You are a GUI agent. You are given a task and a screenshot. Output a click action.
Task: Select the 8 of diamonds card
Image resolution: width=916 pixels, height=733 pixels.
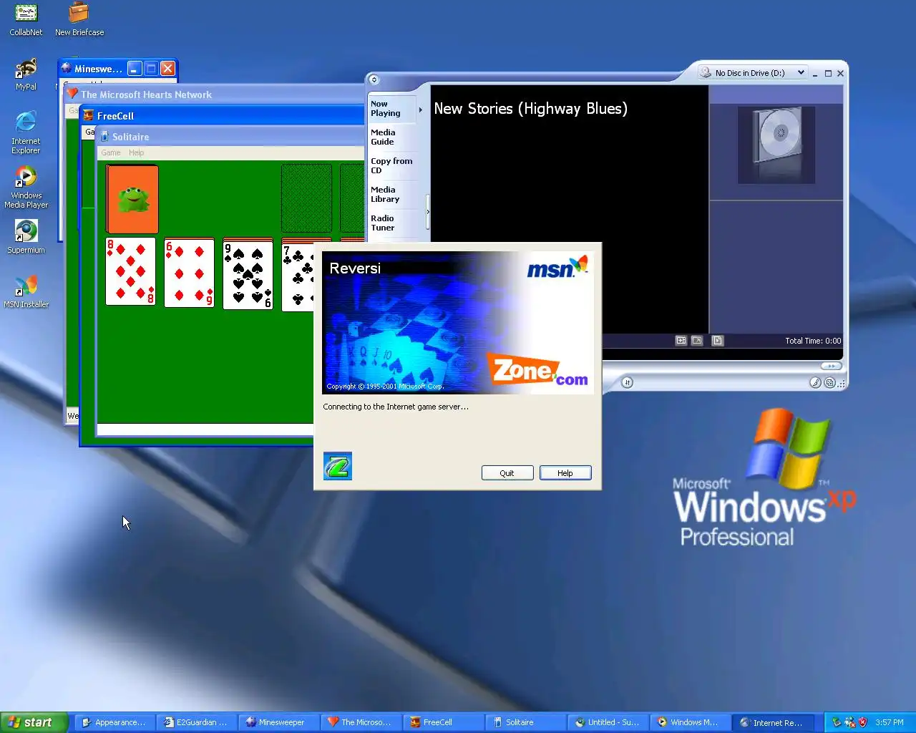click(x=130, y=272)
